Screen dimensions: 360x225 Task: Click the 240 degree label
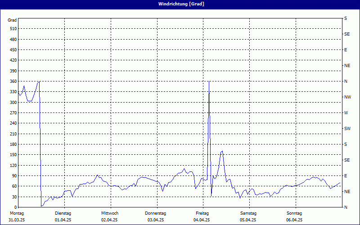tap(13, 123)
